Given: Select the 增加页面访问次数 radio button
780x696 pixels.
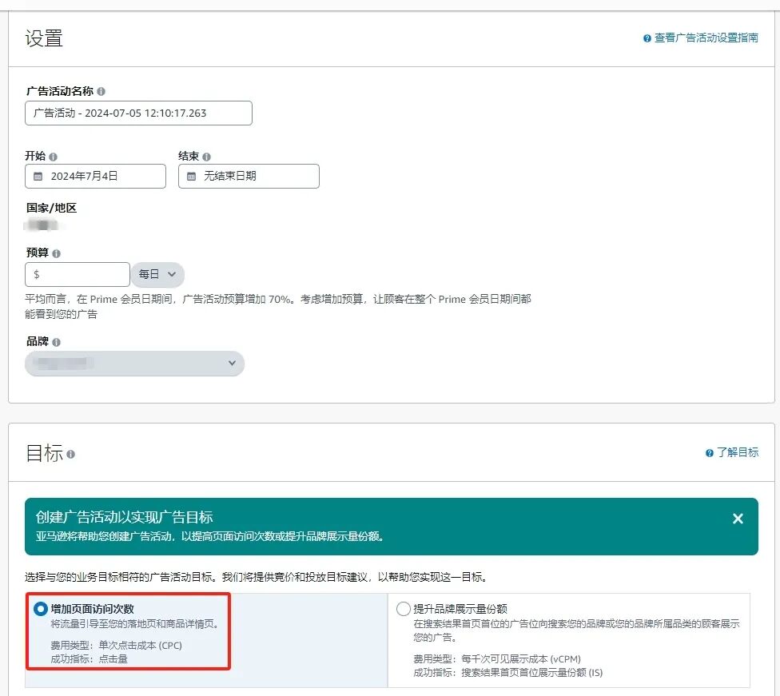Looking at the screenshot, I should point(41,609).
